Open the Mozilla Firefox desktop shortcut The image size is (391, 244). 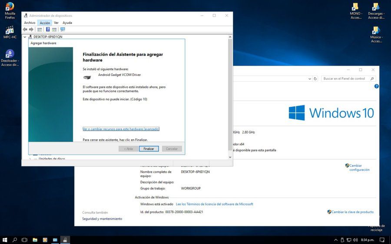coord(10,10)
